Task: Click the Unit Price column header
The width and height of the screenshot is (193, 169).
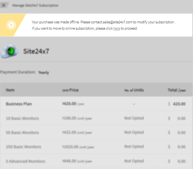Action: (70, 90)
